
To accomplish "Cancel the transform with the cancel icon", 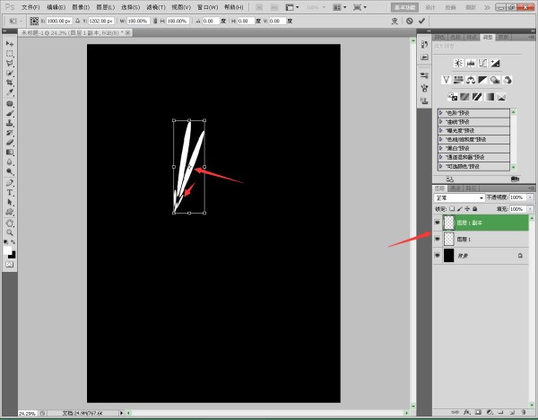I will (410, 20).
